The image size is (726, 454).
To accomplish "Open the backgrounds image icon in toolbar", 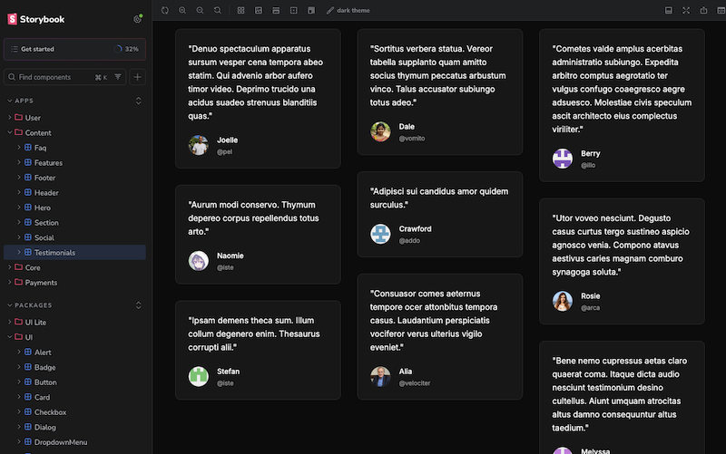I will click(x=259, y=10).
